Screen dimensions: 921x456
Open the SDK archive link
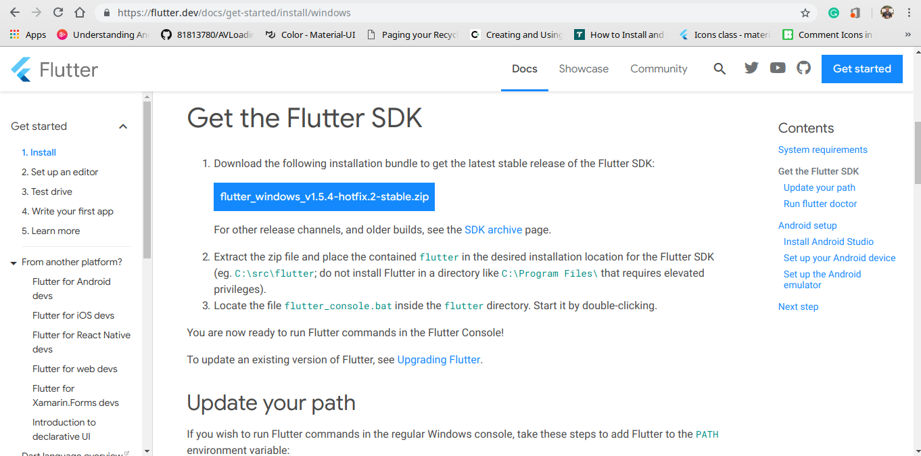493,230
